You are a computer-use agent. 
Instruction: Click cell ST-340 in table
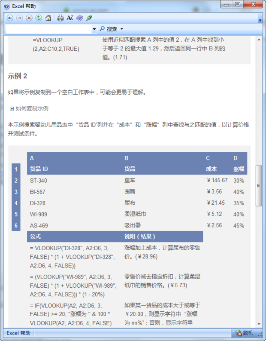(39, 181)
